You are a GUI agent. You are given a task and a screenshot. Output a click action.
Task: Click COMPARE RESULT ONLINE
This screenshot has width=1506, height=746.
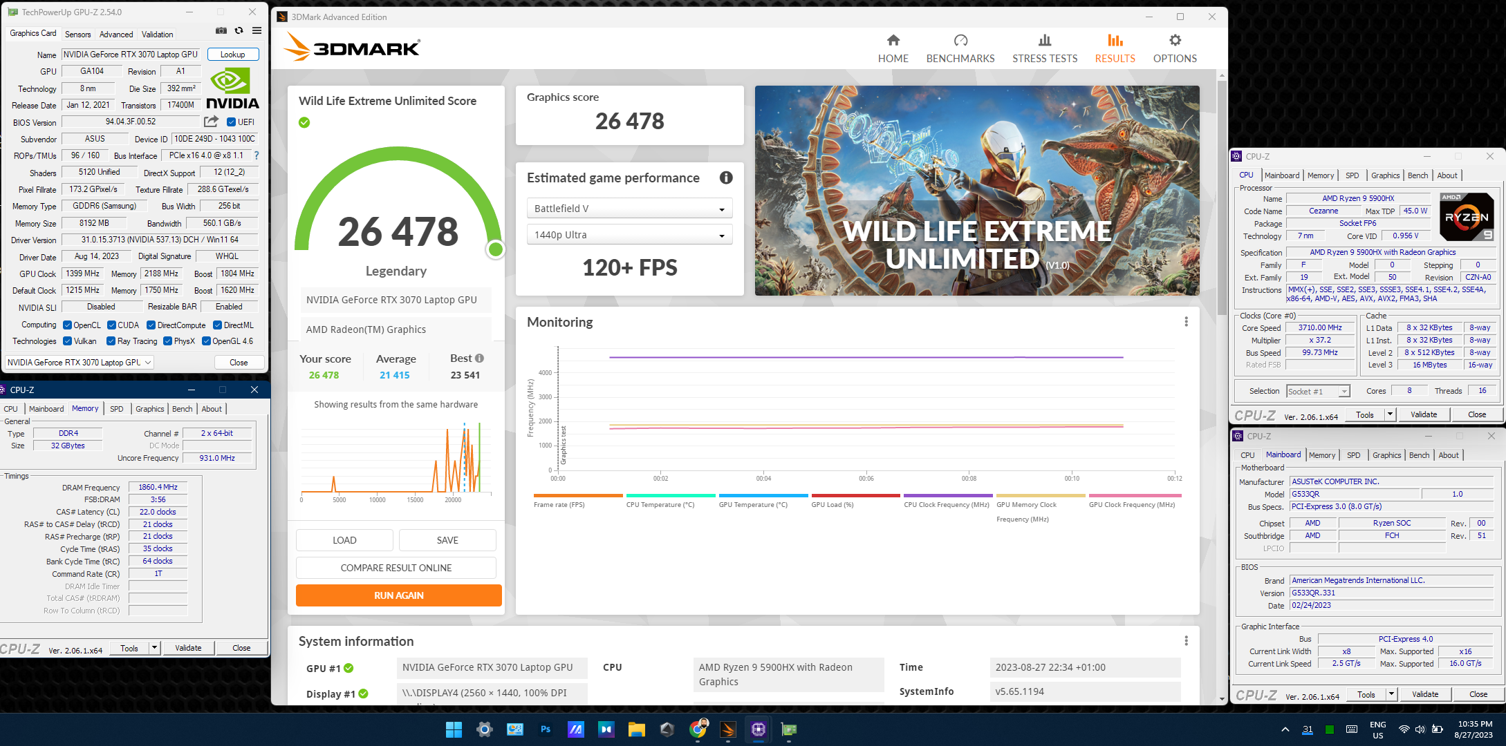coord(396,568)
